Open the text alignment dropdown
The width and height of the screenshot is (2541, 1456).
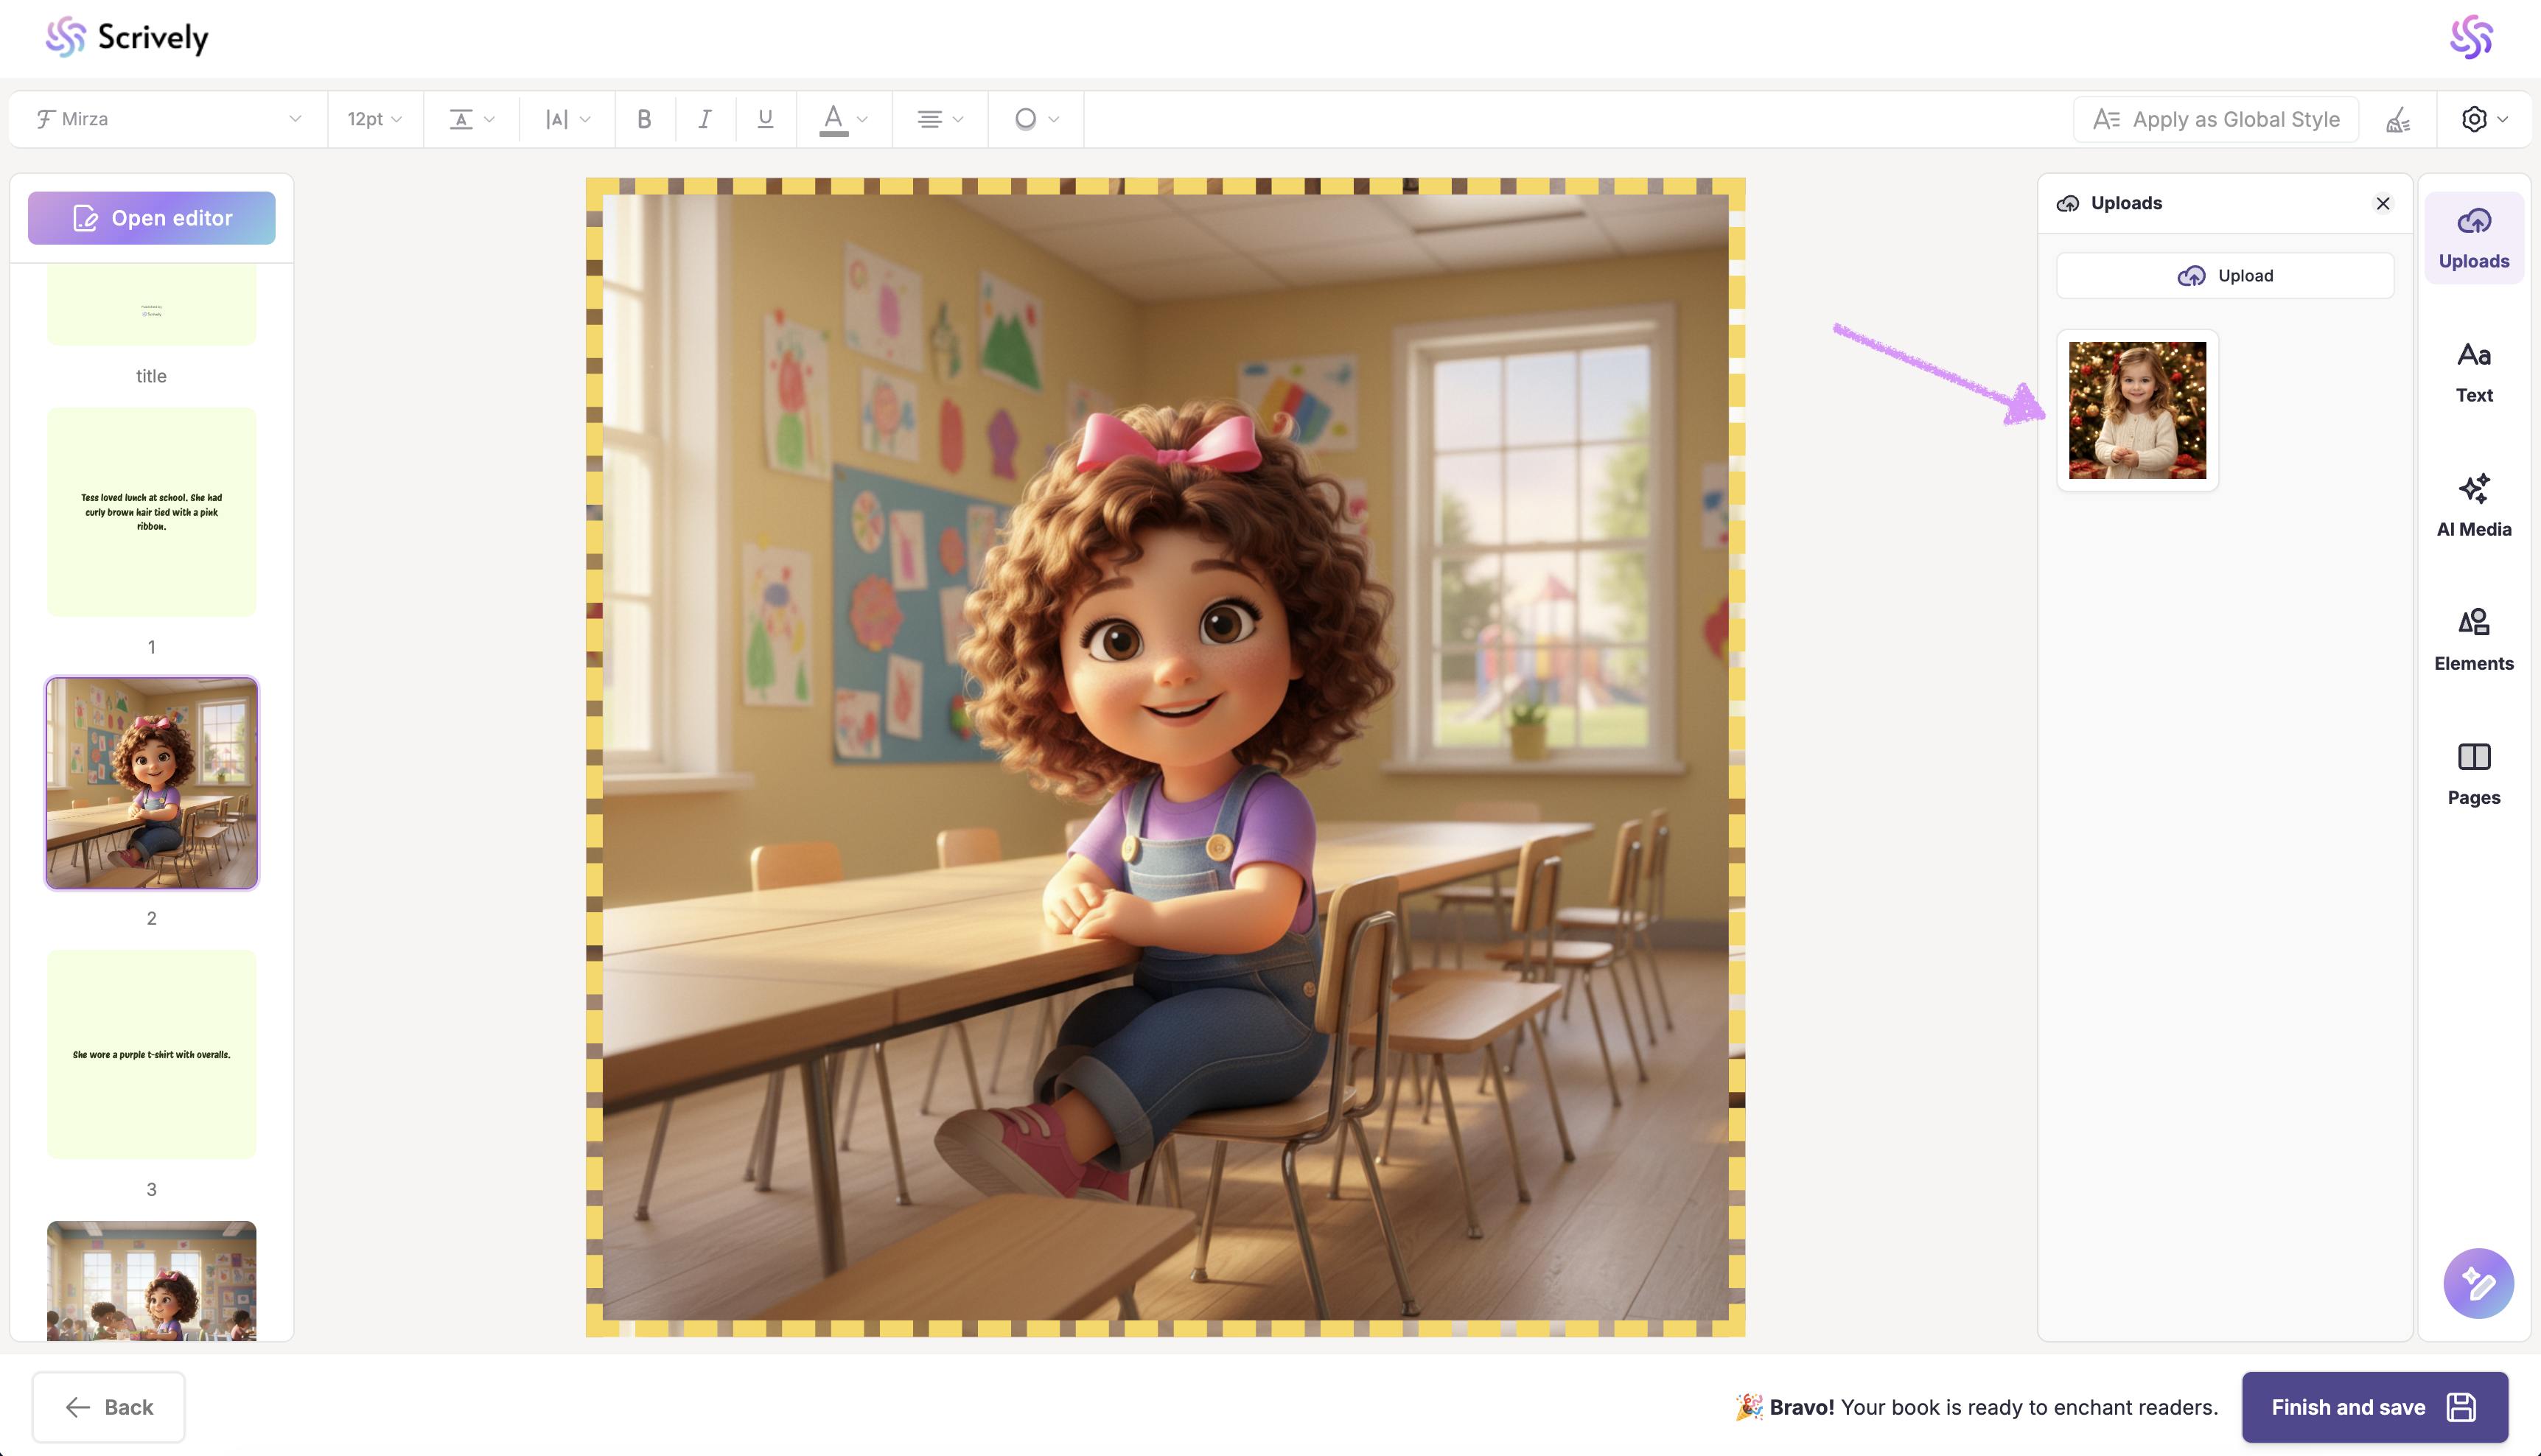pos(939,119)
